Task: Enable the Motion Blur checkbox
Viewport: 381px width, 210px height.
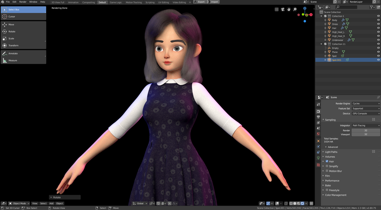Action: (x=327, y=171)
